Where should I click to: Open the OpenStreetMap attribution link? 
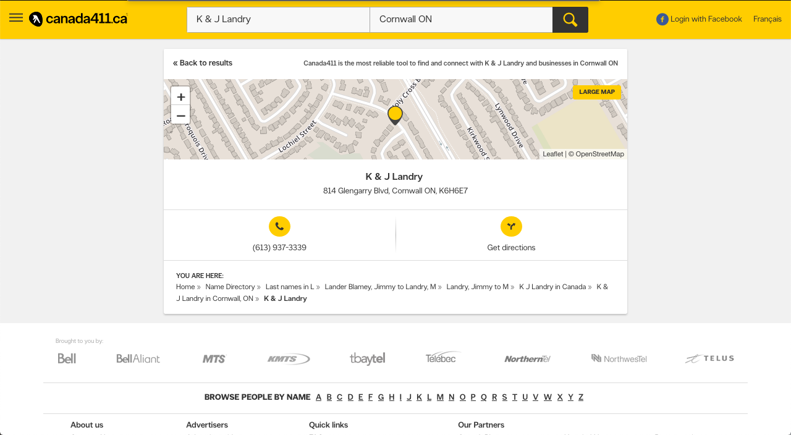click(x=600, y=154)
